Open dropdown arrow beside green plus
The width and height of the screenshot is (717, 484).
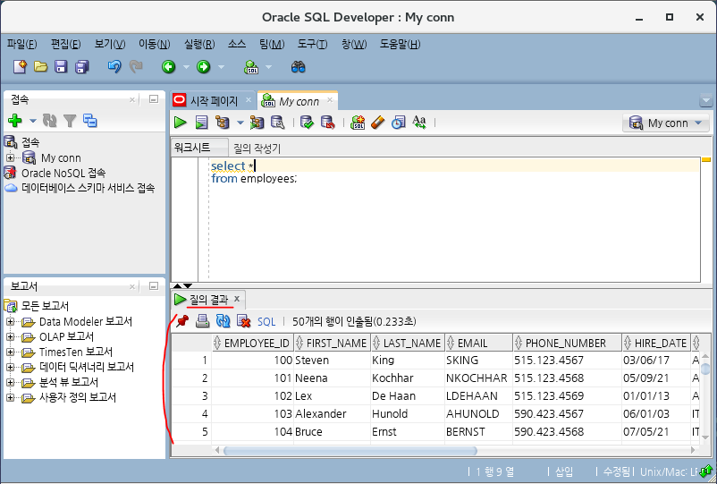(x=32, y=121)
